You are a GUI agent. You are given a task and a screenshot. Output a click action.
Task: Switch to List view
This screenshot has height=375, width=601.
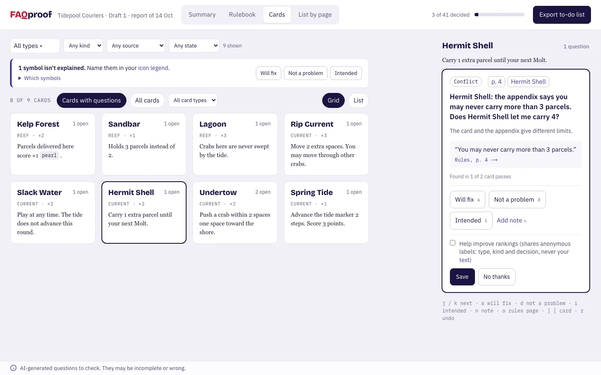click(x=359, y=100)
